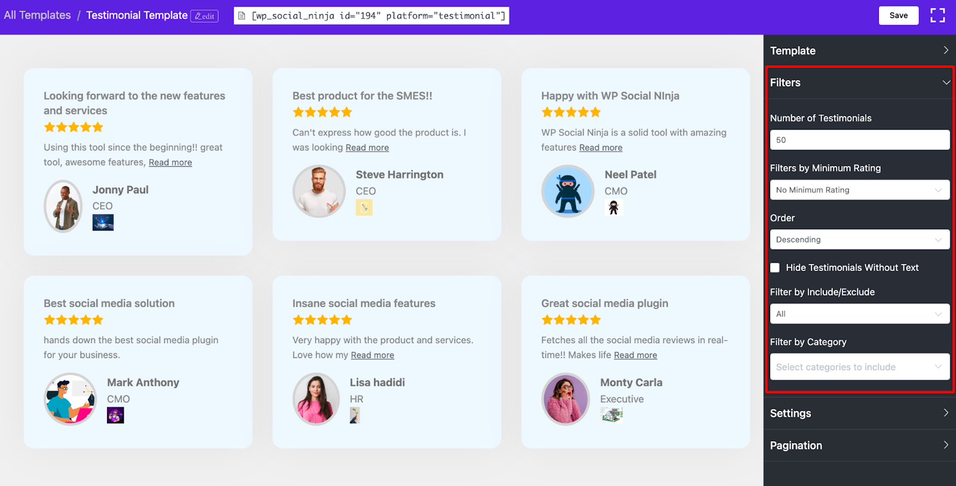Click star rating under 'Great social media plugin'
The width and height of the screenshot is (956, 486).
coord(571,320)
